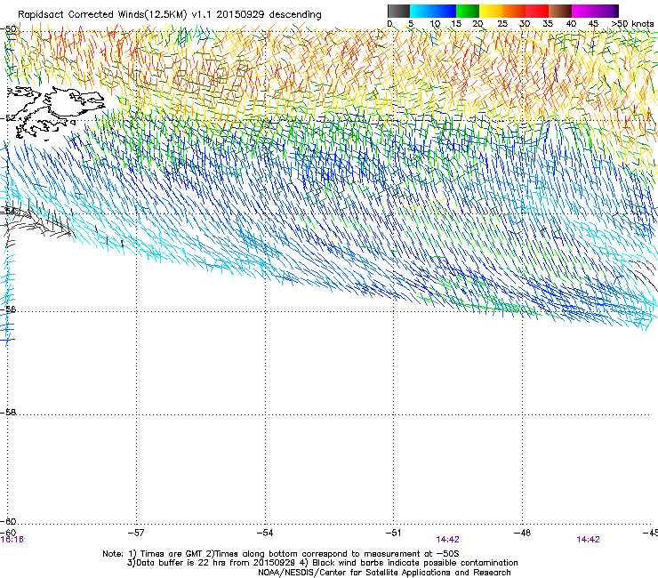The width and height of the screenshot is (658, 578).
Task: Click the red 30-35 knots legend segment
Action: pos(537,11)
